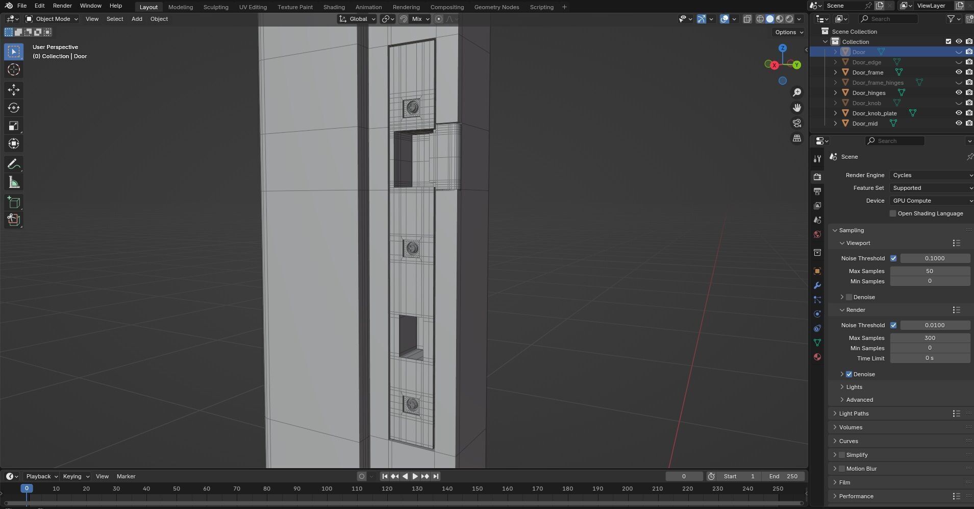Click the Options button in viewport
Screen dimensions: 974x509
click(789, 32)
